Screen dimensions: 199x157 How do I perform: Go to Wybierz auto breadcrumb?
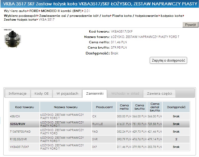pos(15,11)
